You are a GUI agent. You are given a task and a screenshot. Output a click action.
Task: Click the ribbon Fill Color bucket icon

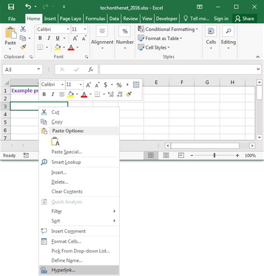pos(57,47)
